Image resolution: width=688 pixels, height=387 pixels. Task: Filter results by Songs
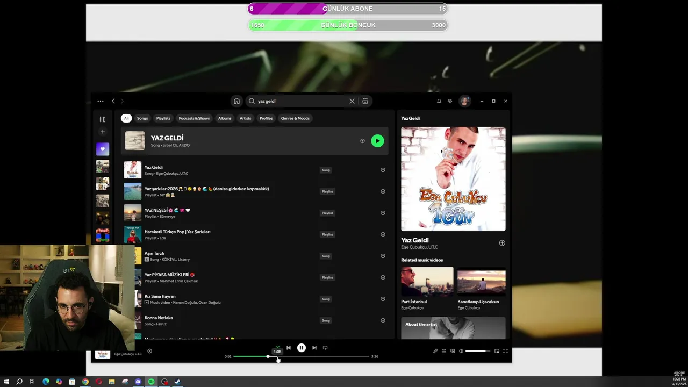(x=142, y=118)
